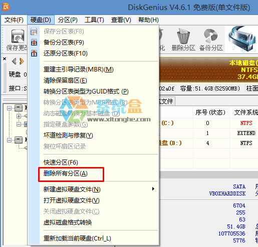
Task: Click the backup partition table icon
Action: click(x=34, y=42)
